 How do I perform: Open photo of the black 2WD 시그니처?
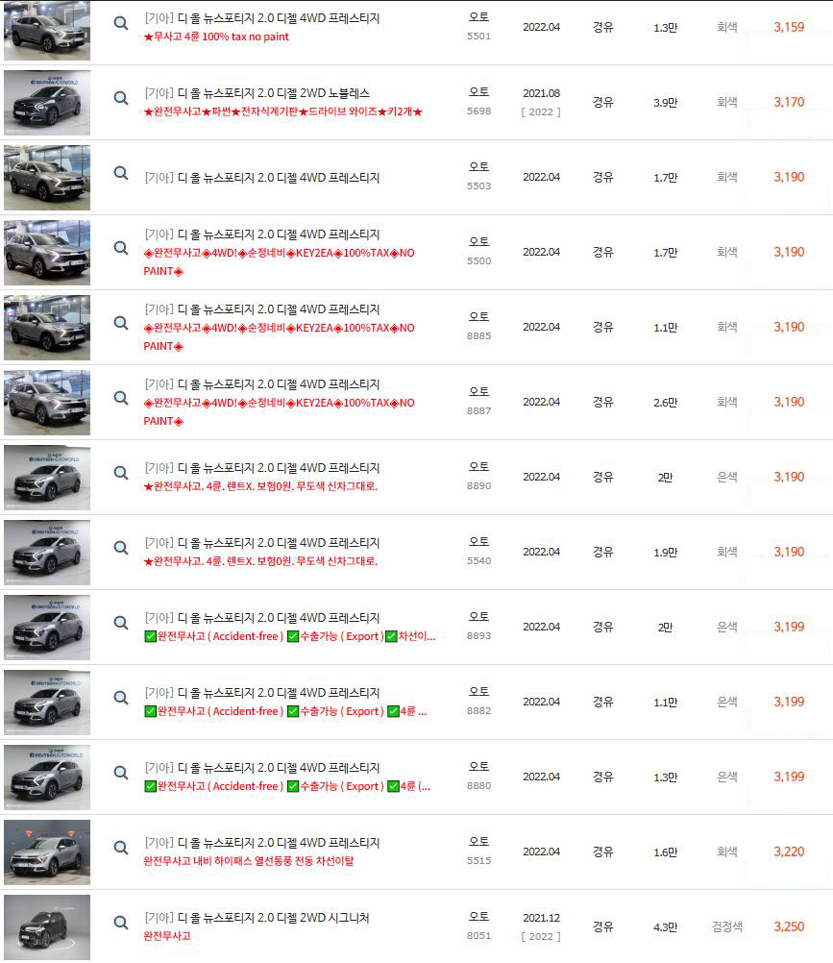click(x=47, y=926)
